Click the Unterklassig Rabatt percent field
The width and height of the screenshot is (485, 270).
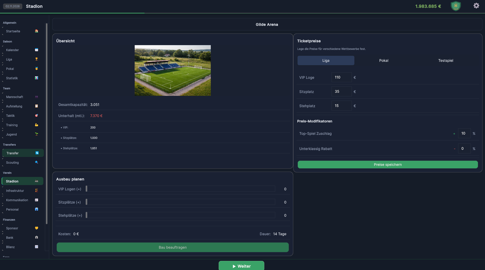tap(464, 149)
